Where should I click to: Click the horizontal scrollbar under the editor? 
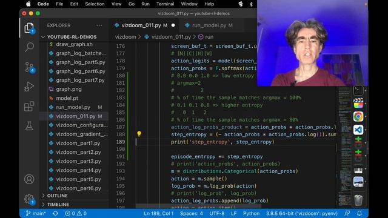click(x=198, y=206)
